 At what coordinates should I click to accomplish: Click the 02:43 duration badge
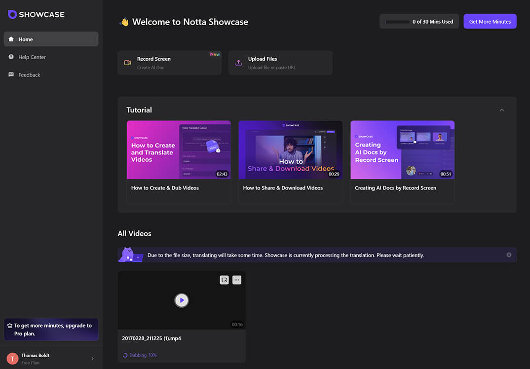coord(222,174)
